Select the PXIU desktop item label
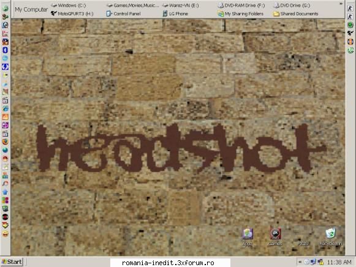This screenshot has height=267, width=356. (x=303, y=243)
